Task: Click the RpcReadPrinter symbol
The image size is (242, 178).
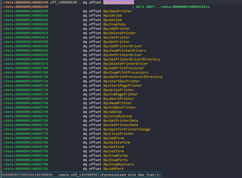Action: click(x=118, y=103)
